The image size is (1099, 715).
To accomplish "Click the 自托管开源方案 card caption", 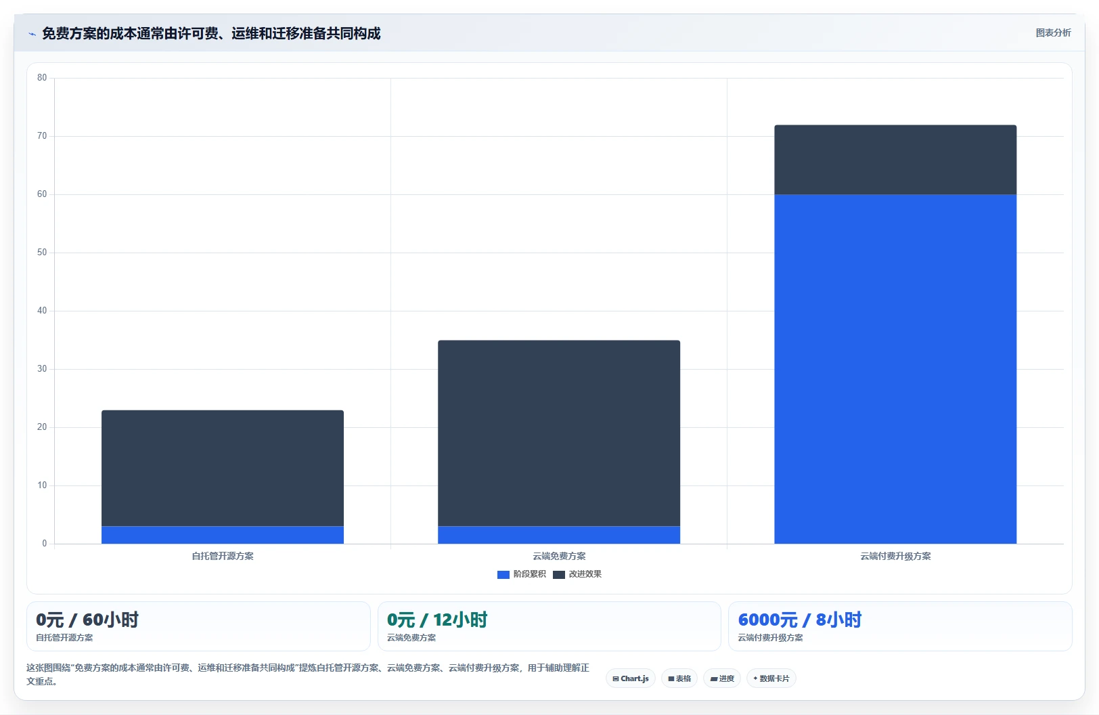I will coord(64,638).
